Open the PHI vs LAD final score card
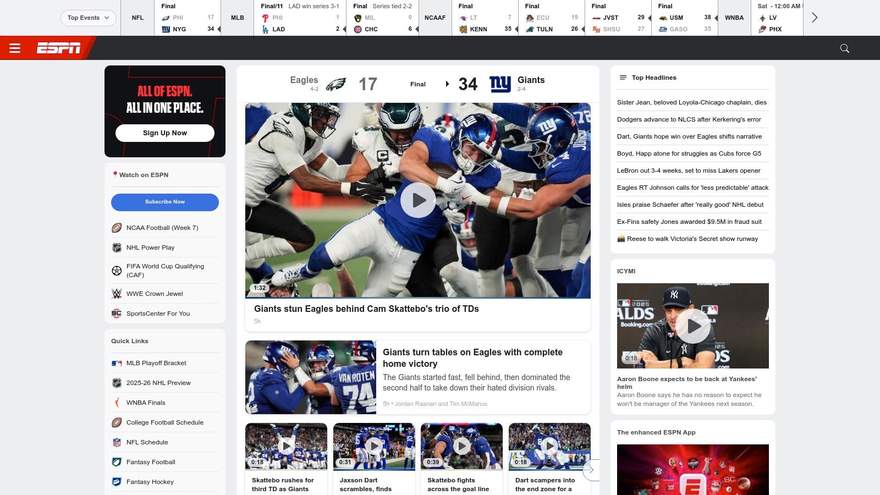The height and width of the screenshot is (495, 880). click(300, 18)
